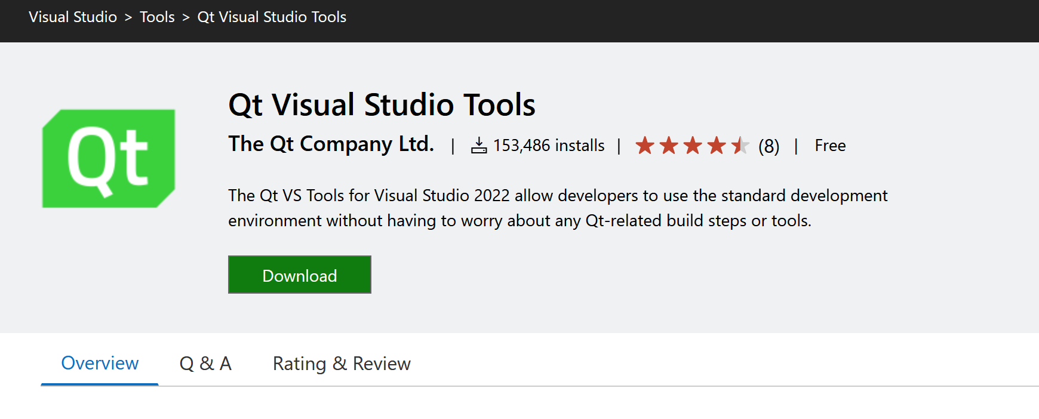1039x419 pixels.
Task: Open the Overview tab
Action: (100, 363)
